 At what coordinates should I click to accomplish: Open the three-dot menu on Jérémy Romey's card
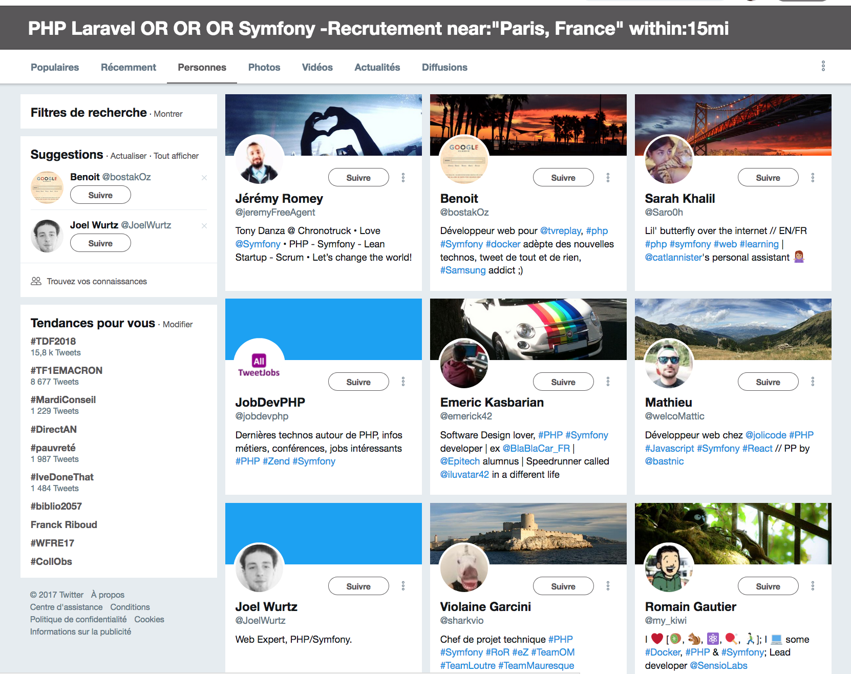tap(403, 178)
